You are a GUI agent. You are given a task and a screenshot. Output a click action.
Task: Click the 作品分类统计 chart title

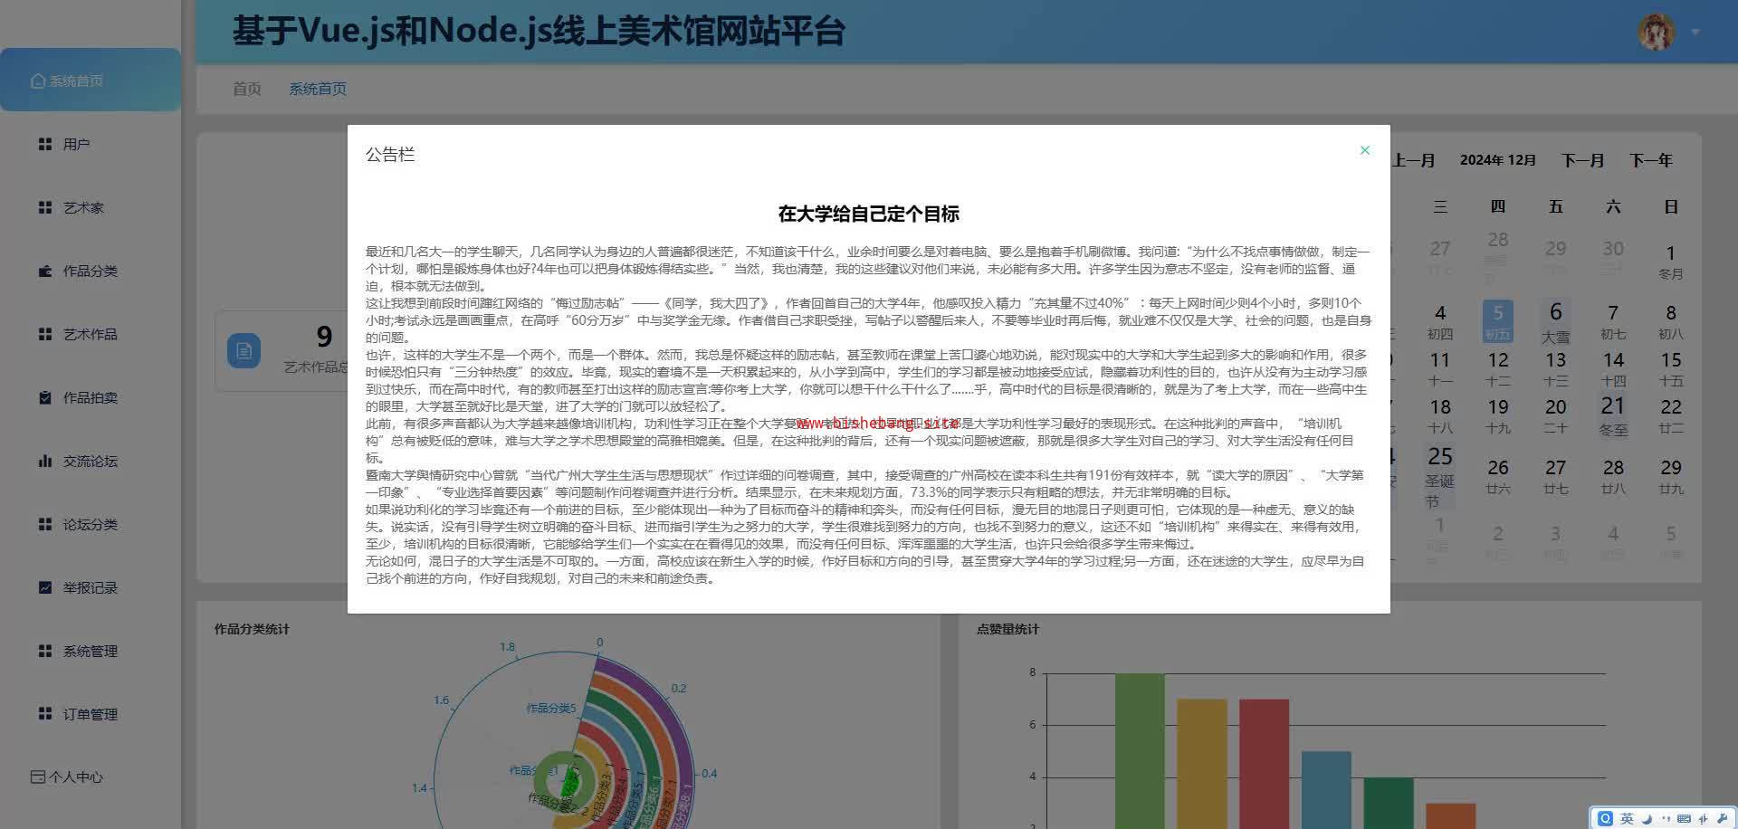point(252,629)
